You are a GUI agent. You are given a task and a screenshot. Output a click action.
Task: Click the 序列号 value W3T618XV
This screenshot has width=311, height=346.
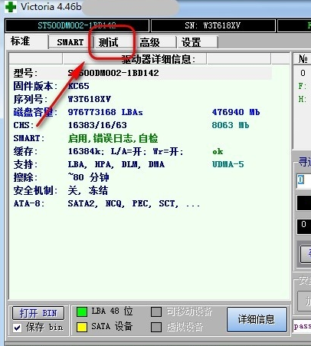click(x=90, y=99)
